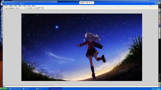Click the Save toolbar icon
Screen dimensions: 161x90
[x=9, y=8]
